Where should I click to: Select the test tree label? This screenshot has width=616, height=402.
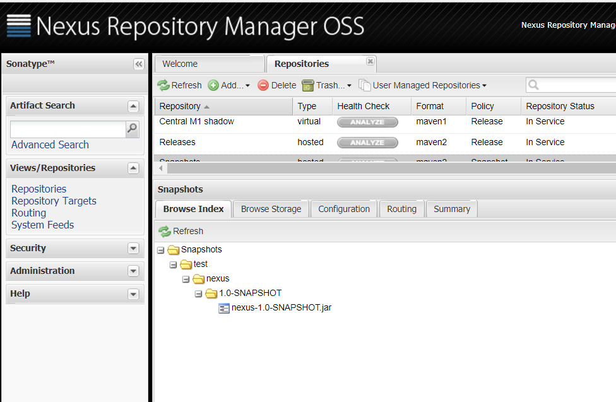[x=200, y=264]
